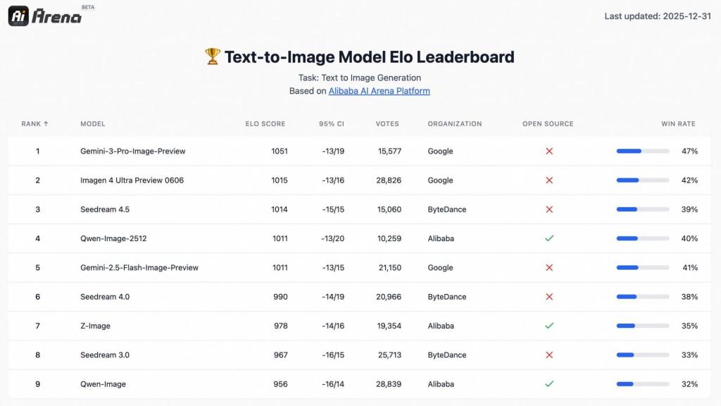Screen dimensions: 721x406
Task: Click the green check icon for Z-Image
Action: click(x=549, y=326)
